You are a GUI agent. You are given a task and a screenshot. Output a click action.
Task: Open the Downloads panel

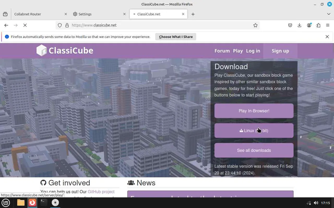[x=300, y=25]
